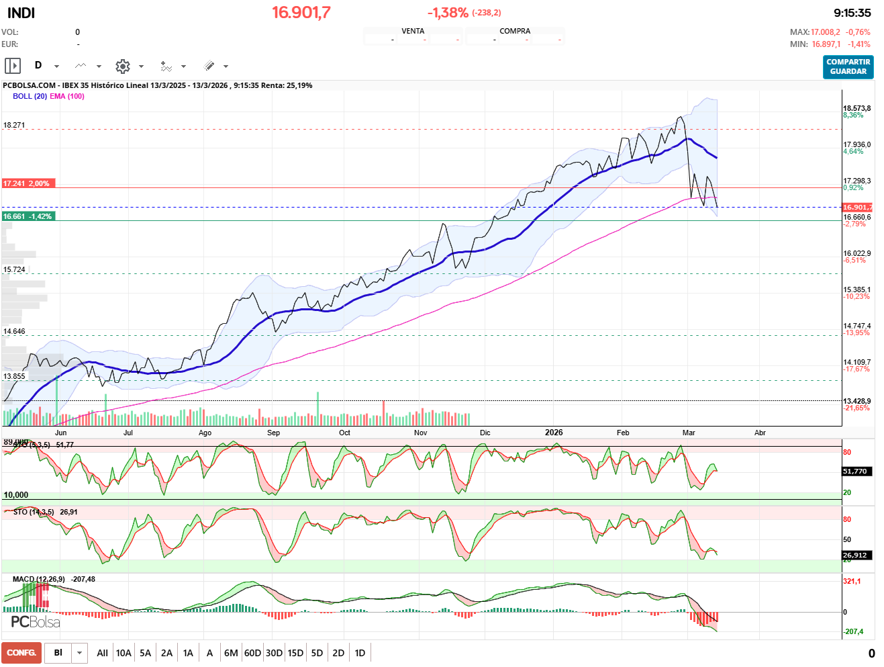Image resolution: width=884 pixels, height=667 pixels.
Task: Click the VENTA order field
Action: click(412, 34)
